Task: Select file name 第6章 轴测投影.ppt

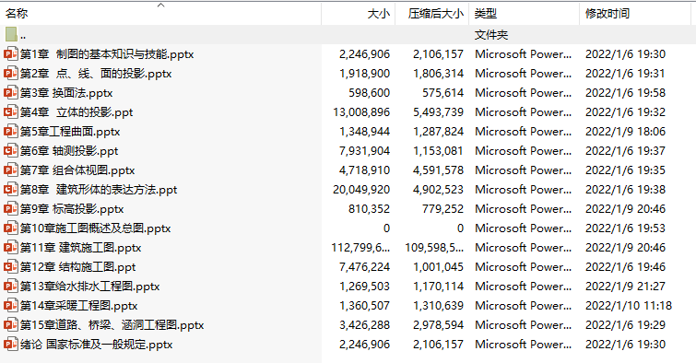Action: click(69, 151)
